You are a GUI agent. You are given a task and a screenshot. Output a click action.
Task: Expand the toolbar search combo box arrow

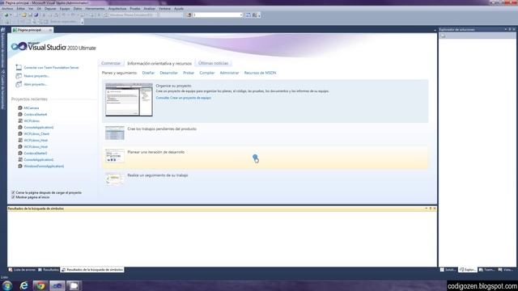click(241, 15)
